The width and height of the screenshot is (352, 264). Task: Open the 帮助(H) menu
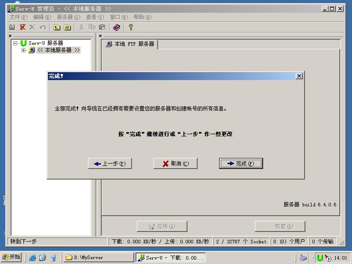143,17
